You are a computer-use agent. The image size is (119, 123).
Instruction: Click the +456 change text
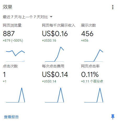click(85, 41)
